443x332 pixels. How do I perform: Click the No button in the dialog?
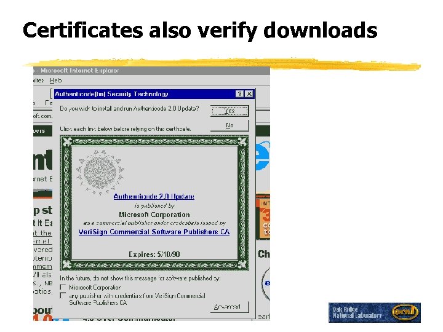[x=229, y=125]
